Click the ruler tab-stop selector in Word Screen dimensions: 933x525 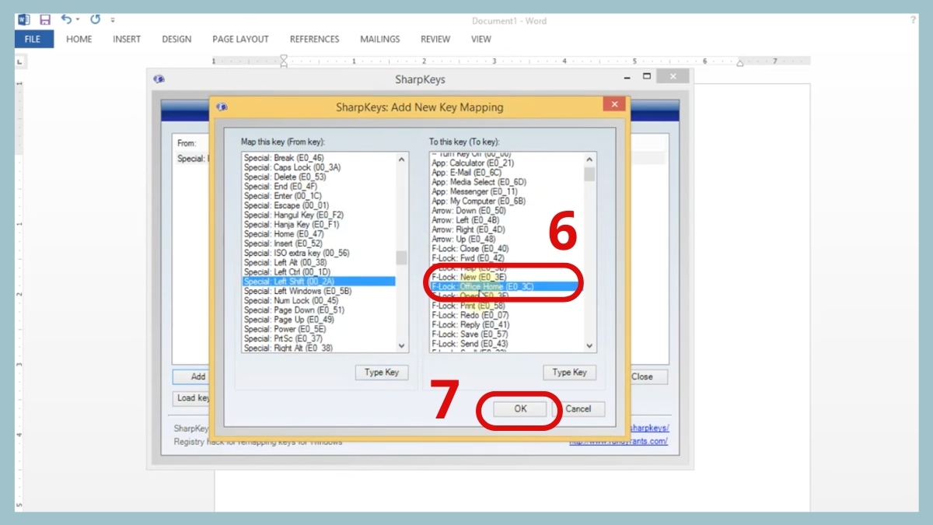[20, 61]
